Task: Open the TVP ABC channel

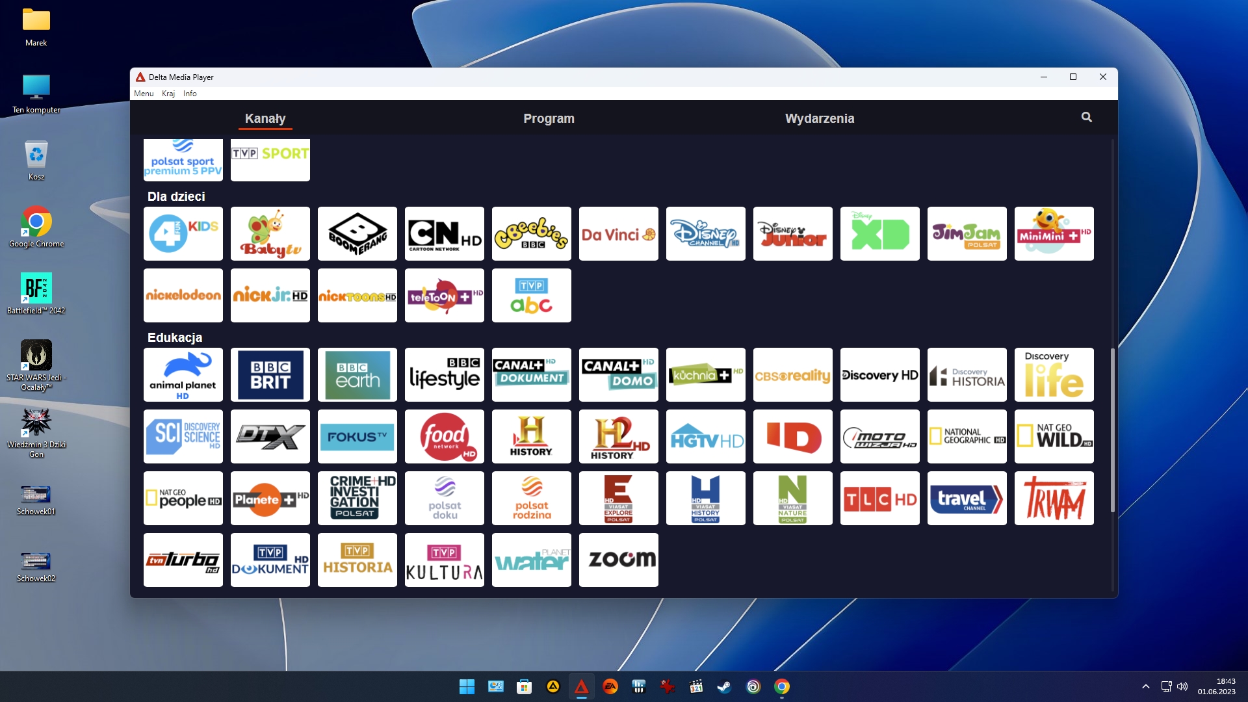Action: tap(532, 296)
